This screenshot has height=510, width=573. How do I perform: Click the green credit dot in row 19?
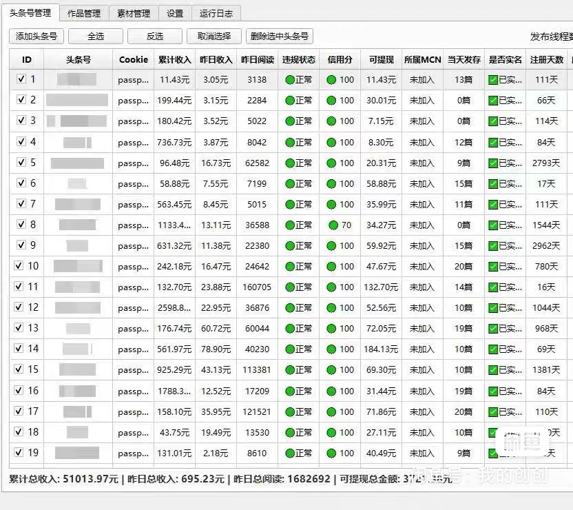(331, 453)
